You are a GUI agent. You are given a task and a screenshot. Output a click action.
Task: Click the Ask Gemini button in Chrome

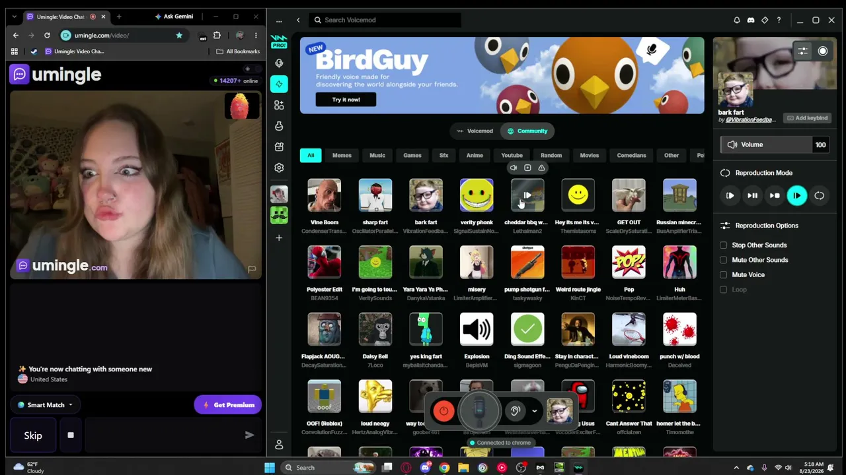(174, 16)
